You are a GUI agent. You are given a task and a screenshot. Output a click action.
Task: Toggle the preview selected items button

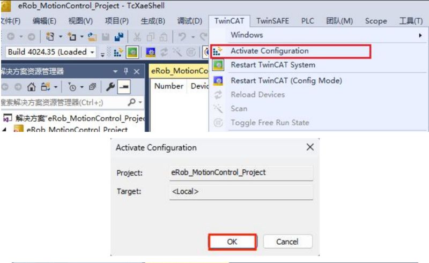[x=124, y=87]
